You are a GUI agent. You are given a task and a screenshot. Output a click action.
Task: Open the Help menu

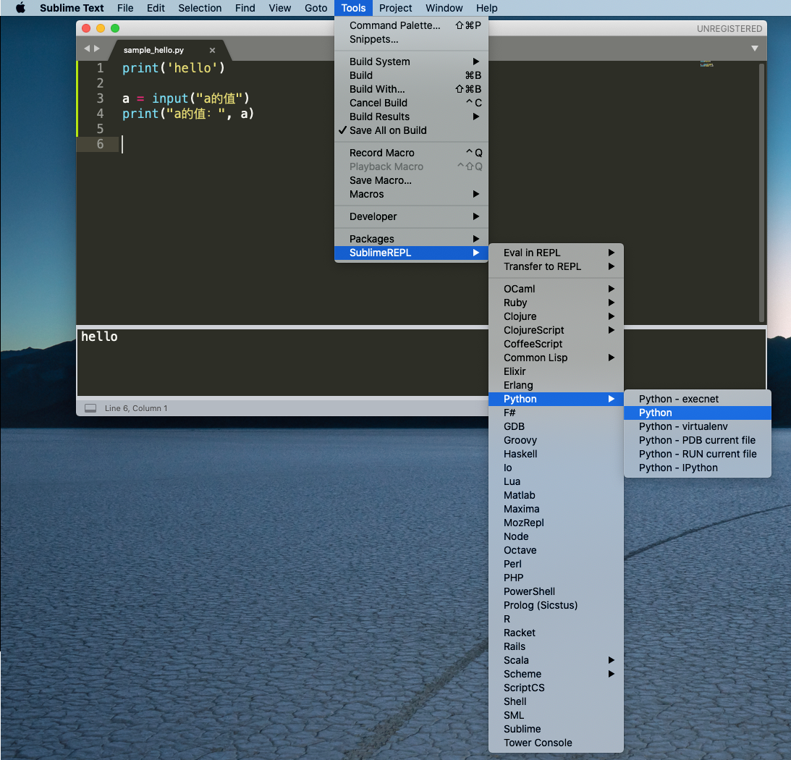tap(487, 8)
